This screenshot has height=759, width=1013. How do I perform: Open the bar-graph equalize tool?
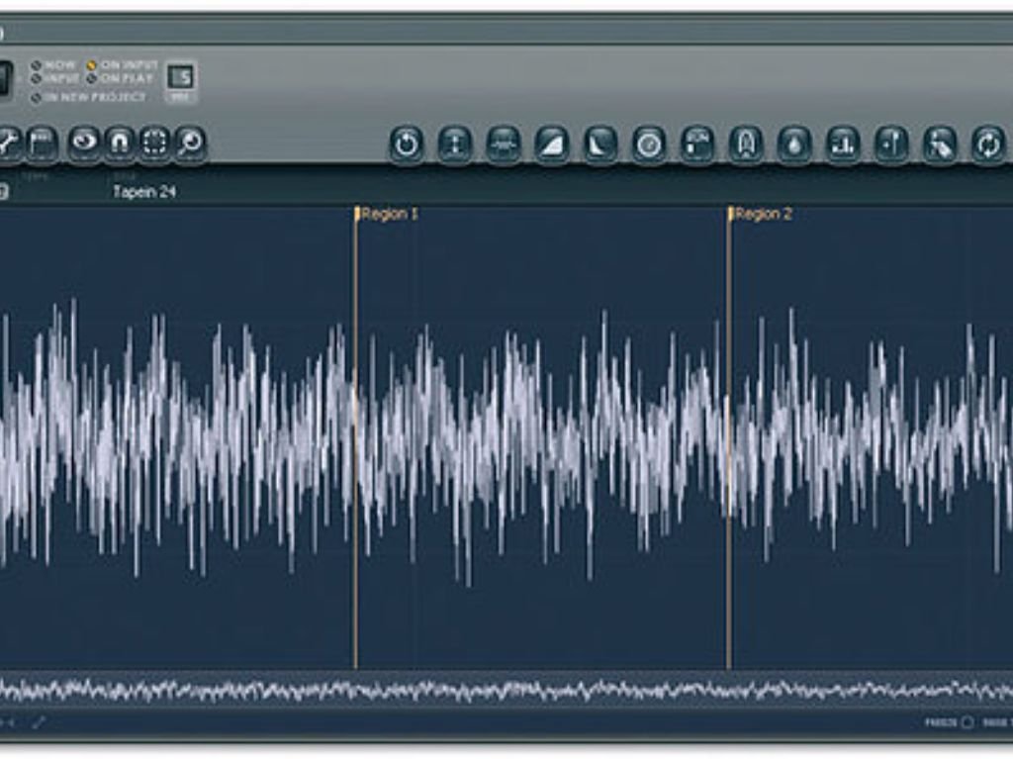click(843, 144)
